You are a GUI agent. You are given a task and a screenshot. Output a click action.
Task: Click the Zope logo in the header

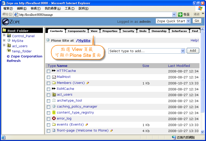[11, 21]
